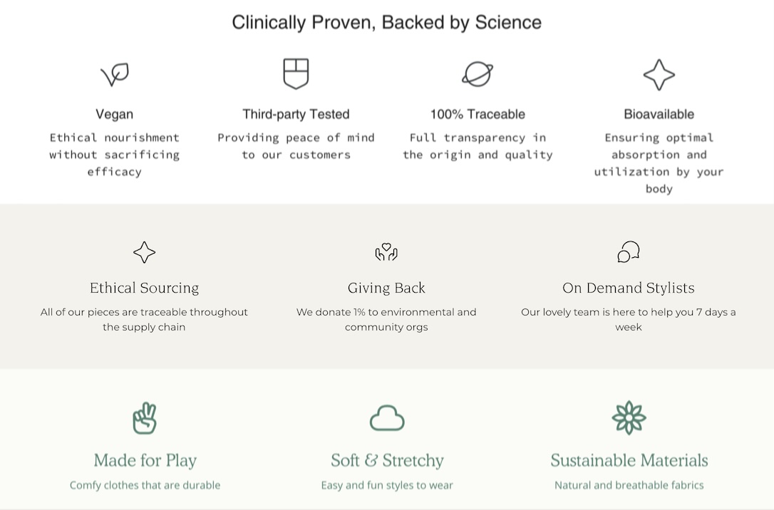This screenshot has width=774, height=510.
Task: Click the "On Demand Stylists" heading
Action: [x=628, y=288]
